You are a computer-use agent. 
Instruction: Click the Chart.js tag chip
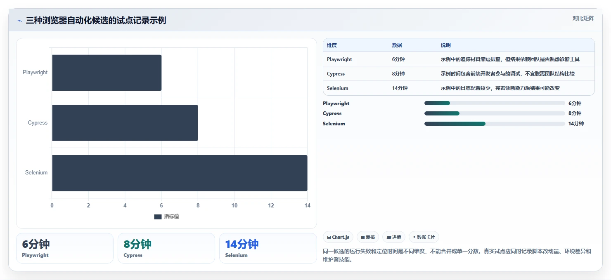click(338, 237)
